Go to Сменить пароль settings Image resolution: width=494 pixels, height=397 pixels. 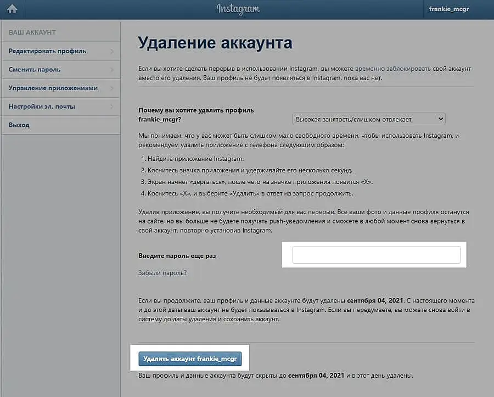(35, 70)
